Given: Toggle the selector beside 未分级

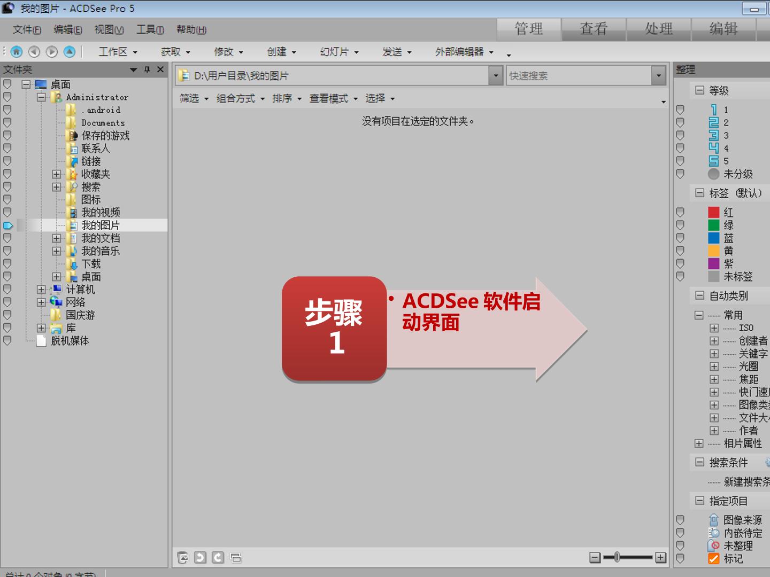Looking at the screenshot, I should tap(680, 174).
